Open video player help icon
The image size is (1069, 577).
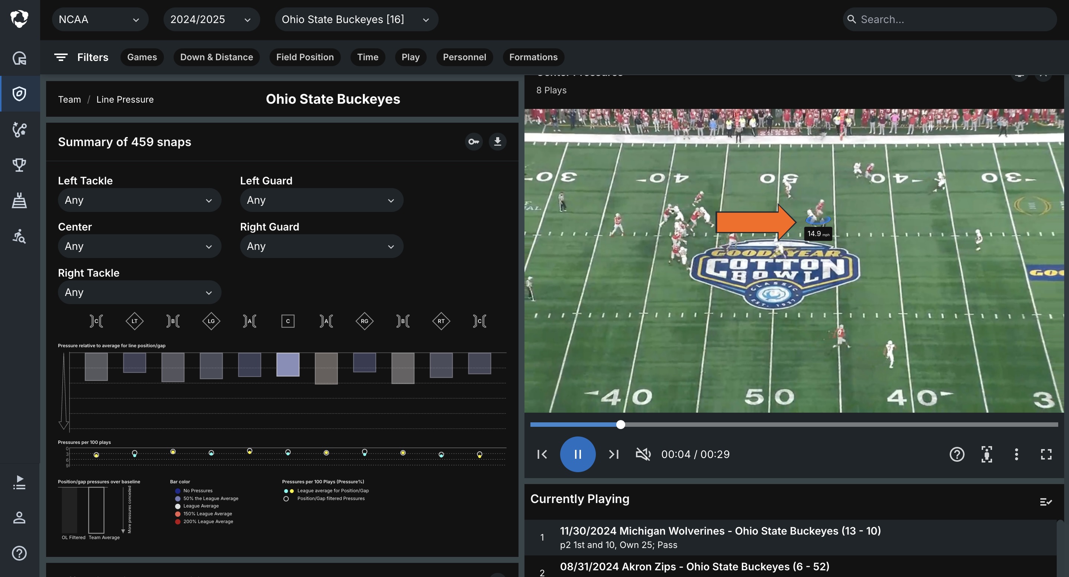coord(956,455)
